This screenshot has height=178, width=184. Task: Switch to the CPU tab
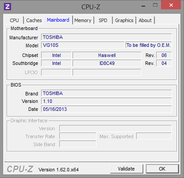click(x=15, y=20)
